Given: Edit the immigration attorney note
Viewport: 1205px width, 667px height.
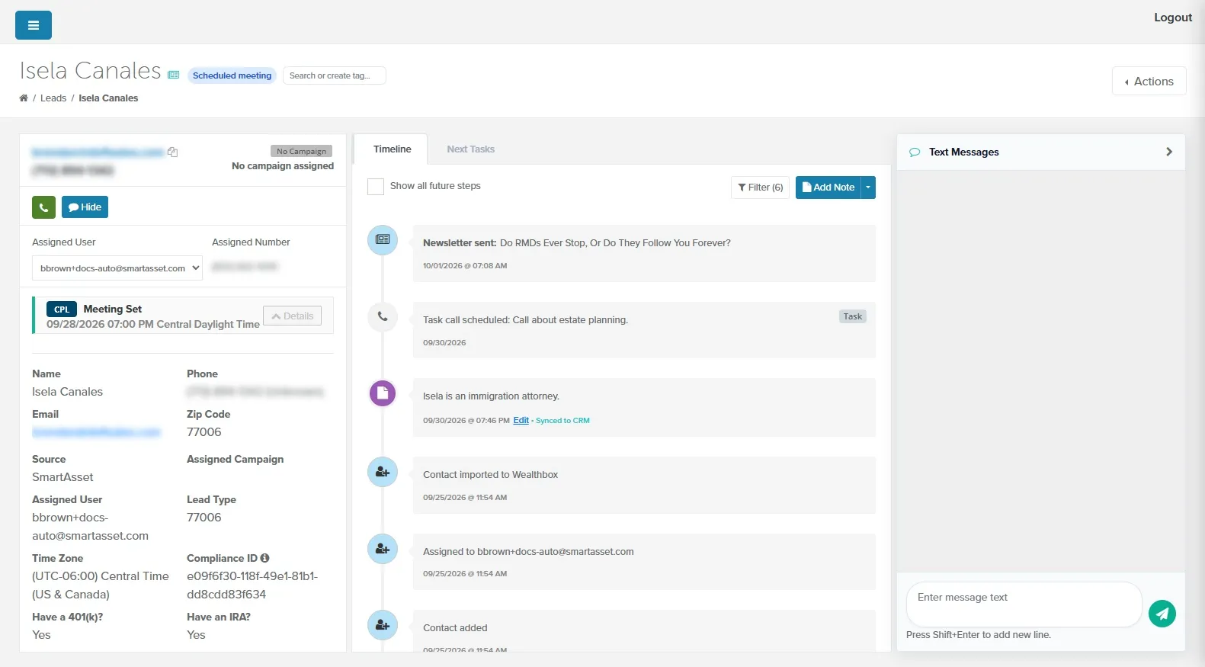Looking at the screenshot, I should tap(521, 421).
